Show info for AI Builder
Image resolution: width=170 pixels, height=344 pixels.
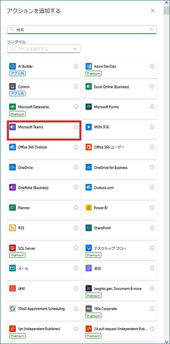[76, 66]
